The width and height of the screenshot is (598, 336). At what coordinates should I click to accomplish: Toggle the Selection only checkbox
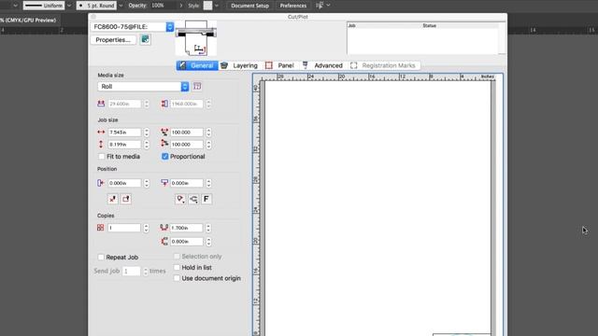pos(177,257)
